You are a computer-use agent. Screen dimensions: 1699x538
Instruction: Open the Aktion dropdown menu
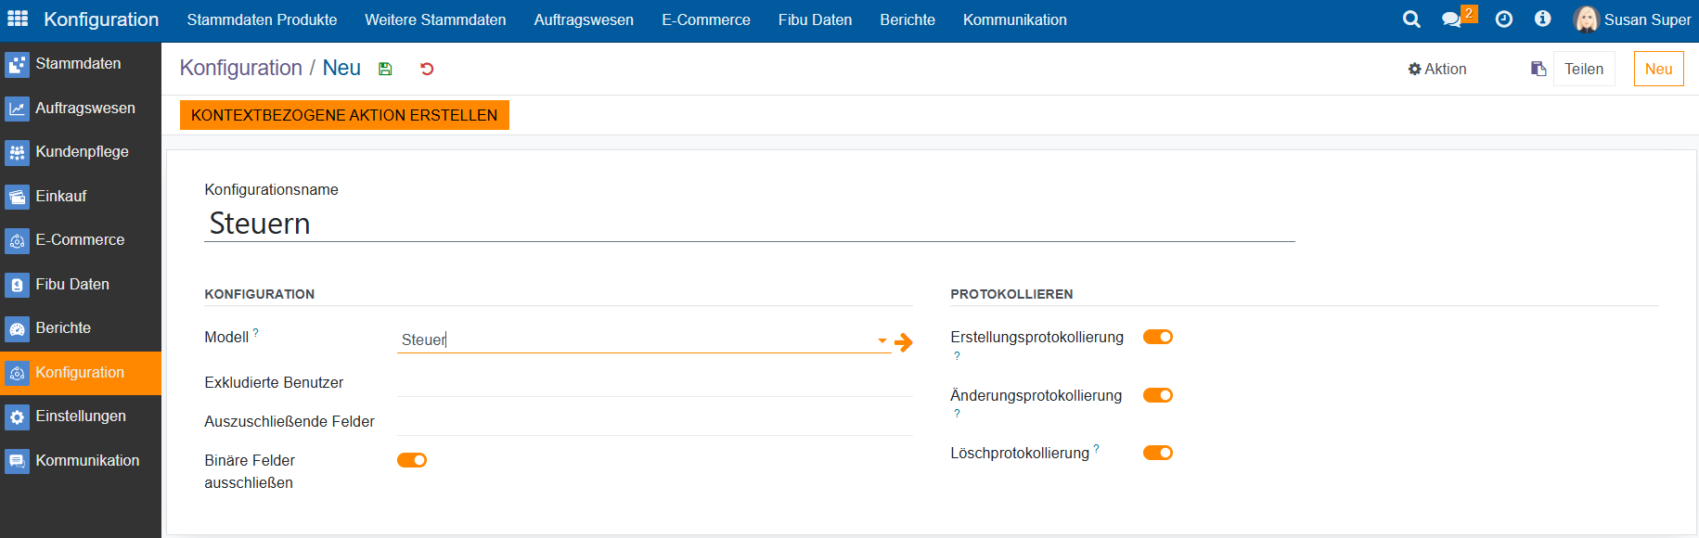click(1437, 69)
